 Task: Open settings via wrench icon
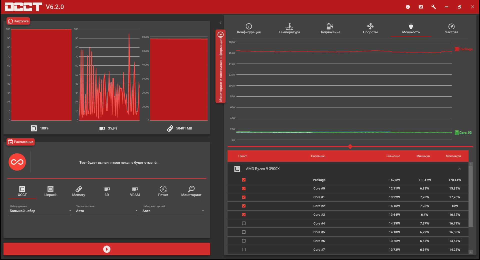[x=434, y=7]
